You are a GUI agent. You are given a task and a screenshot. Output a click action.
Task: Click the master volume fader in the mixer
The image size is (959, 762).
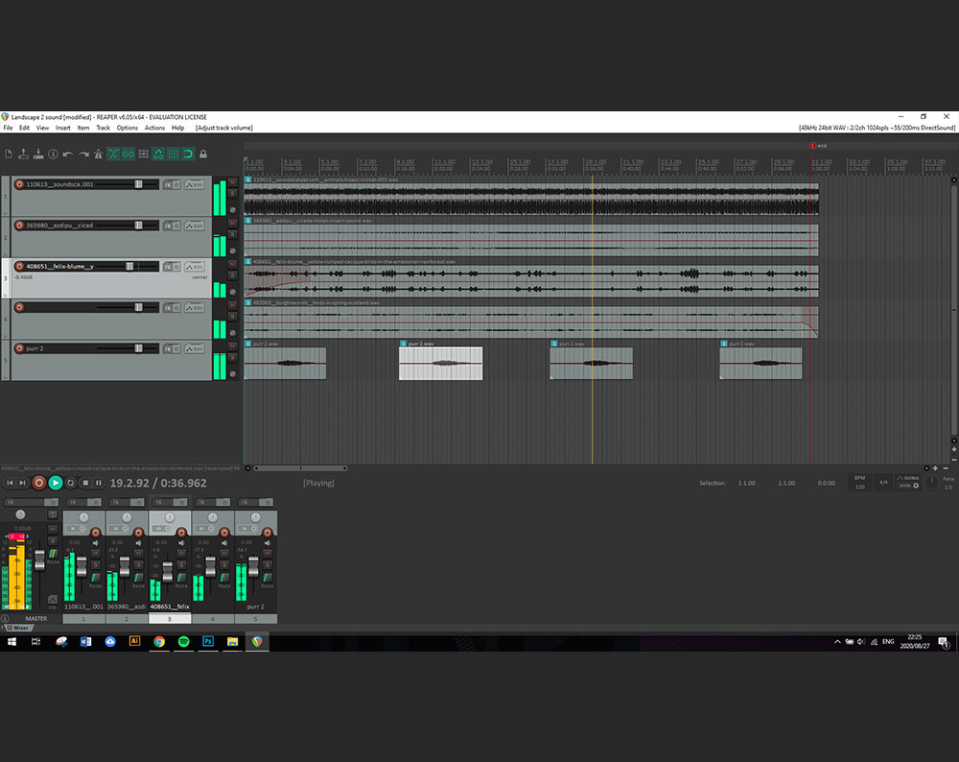click(39, 559)
